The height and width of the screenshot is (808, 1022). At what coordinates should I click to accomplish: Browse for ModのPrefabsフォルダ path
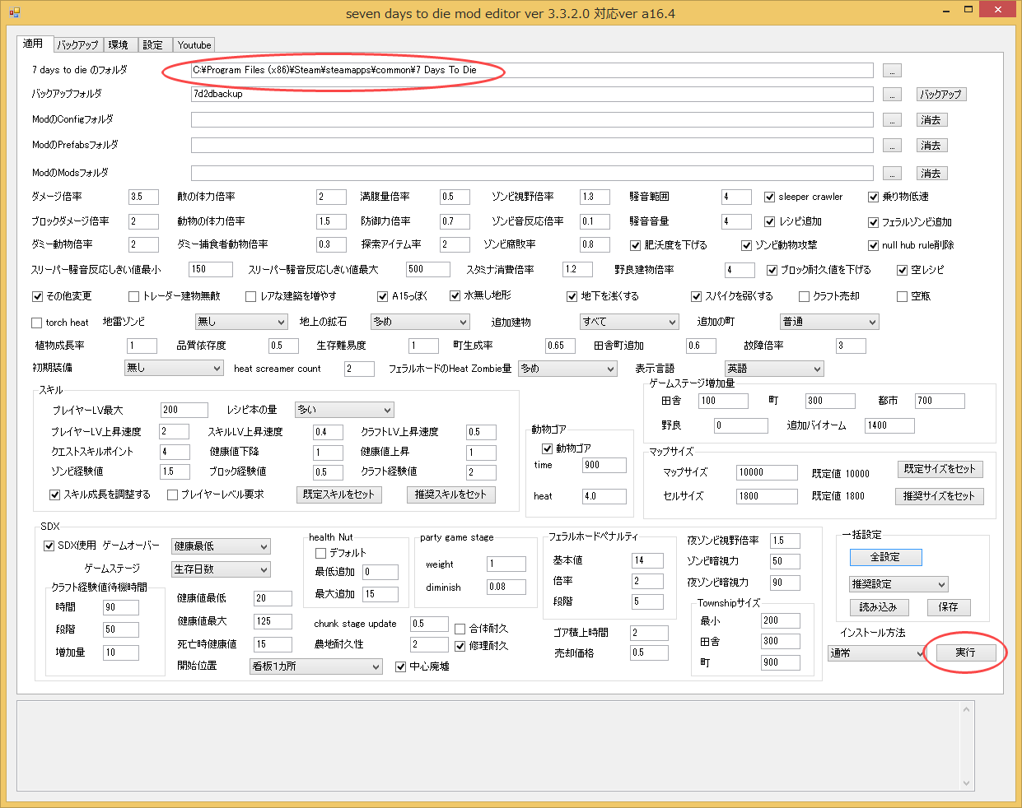pyautogui.click(x=892, y=146)
